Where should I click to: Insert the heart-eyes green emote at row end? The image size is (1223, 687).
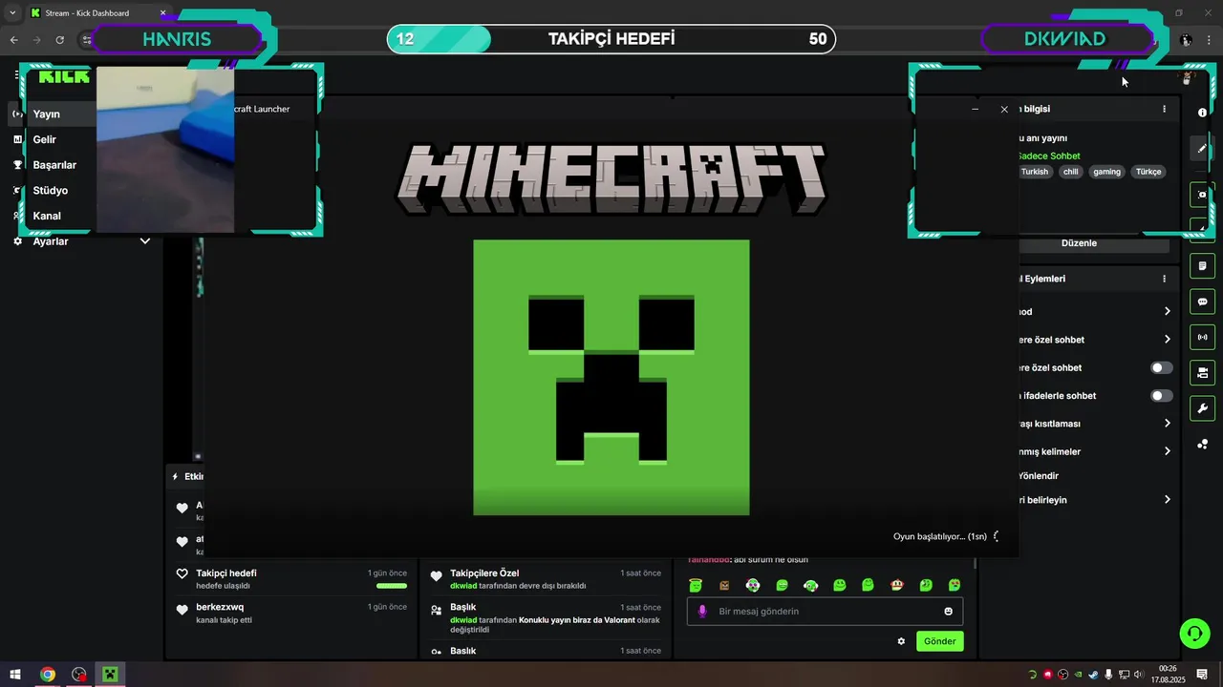[955, 585]
